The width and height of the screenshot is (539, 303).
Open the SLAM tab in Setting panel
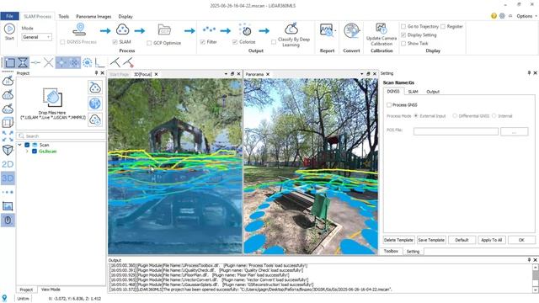coord(413,92)
